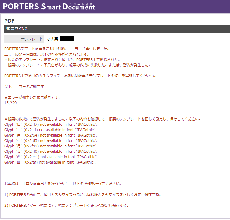Click step 2) PORTERSスマート帳票にて帳票テンプレート
The width and height of the screenshot is (230, 220).
pyautogui.click(x=66, y=206)
